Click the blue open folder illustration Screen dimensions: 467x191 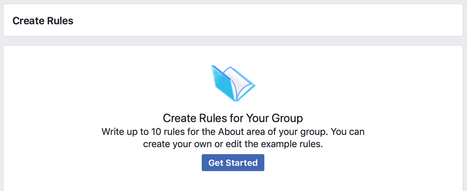click(233, 83)
